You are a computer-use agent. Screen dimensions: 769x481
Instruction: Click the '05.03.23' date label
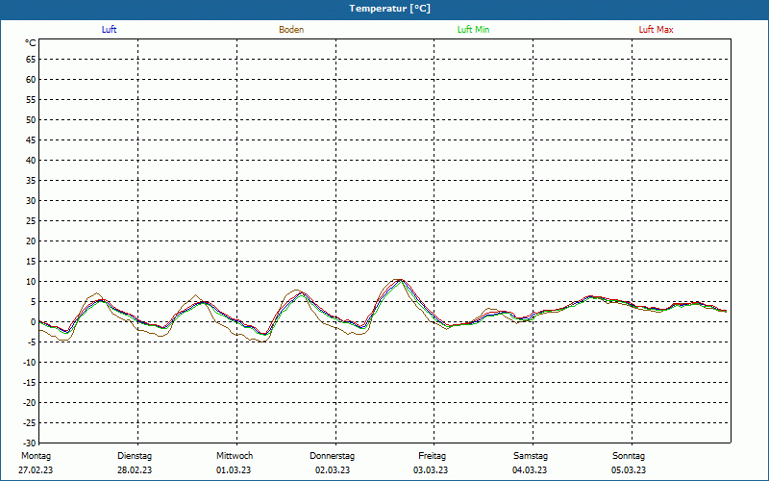pos(629,470)
